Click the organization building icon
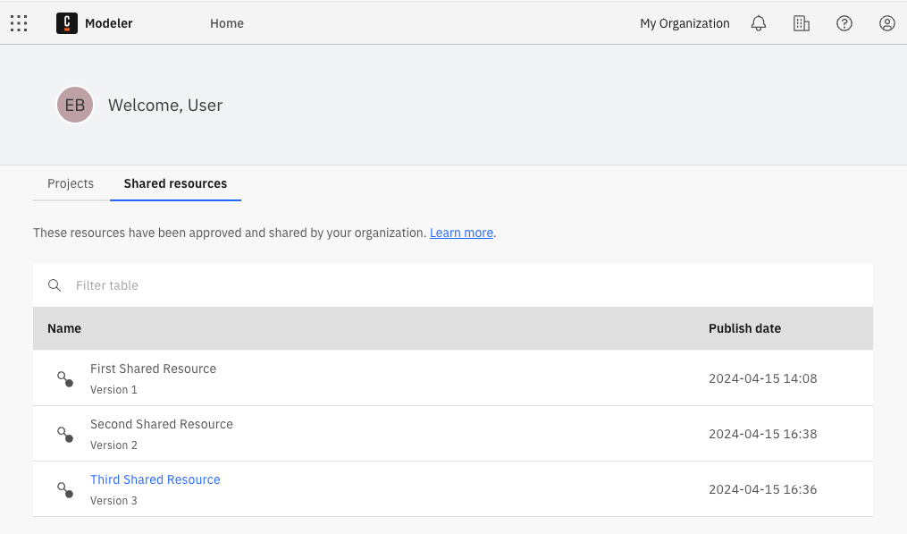This screenshot has width=907, height=534. click(801, 23)
